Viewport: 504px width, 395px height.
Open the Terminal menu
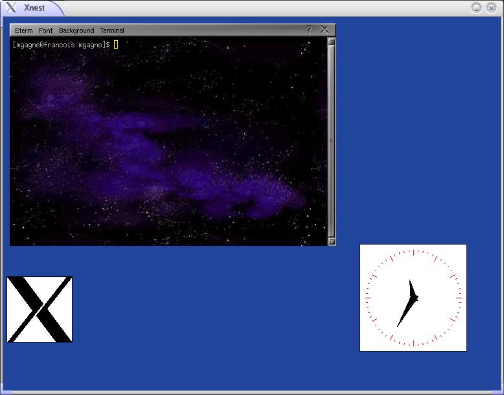(112, 30)
